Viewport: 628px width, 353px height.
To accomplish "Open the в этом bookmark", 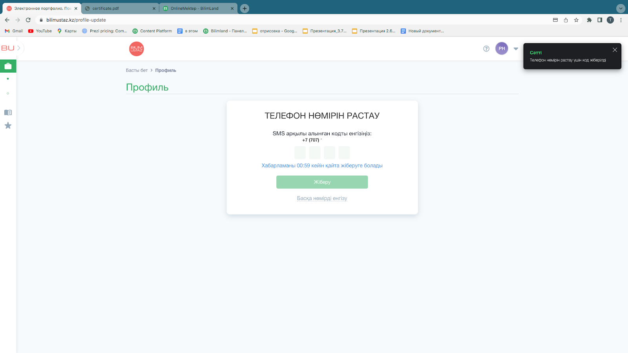I will 188,31.
